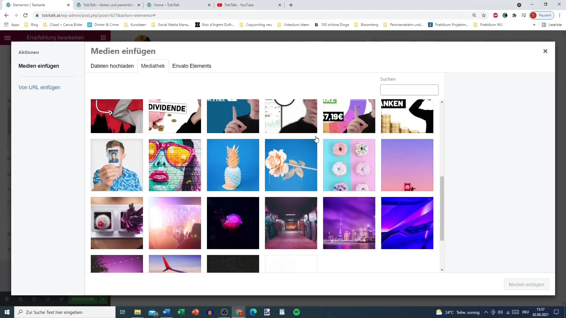Pick the purple sky bridge image
The image size is (566, 318).
pos(407,165)
